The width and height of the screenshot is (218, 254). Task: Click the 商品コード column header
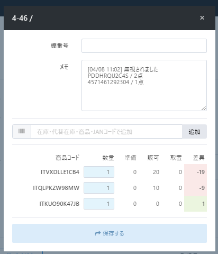(67, 158)
